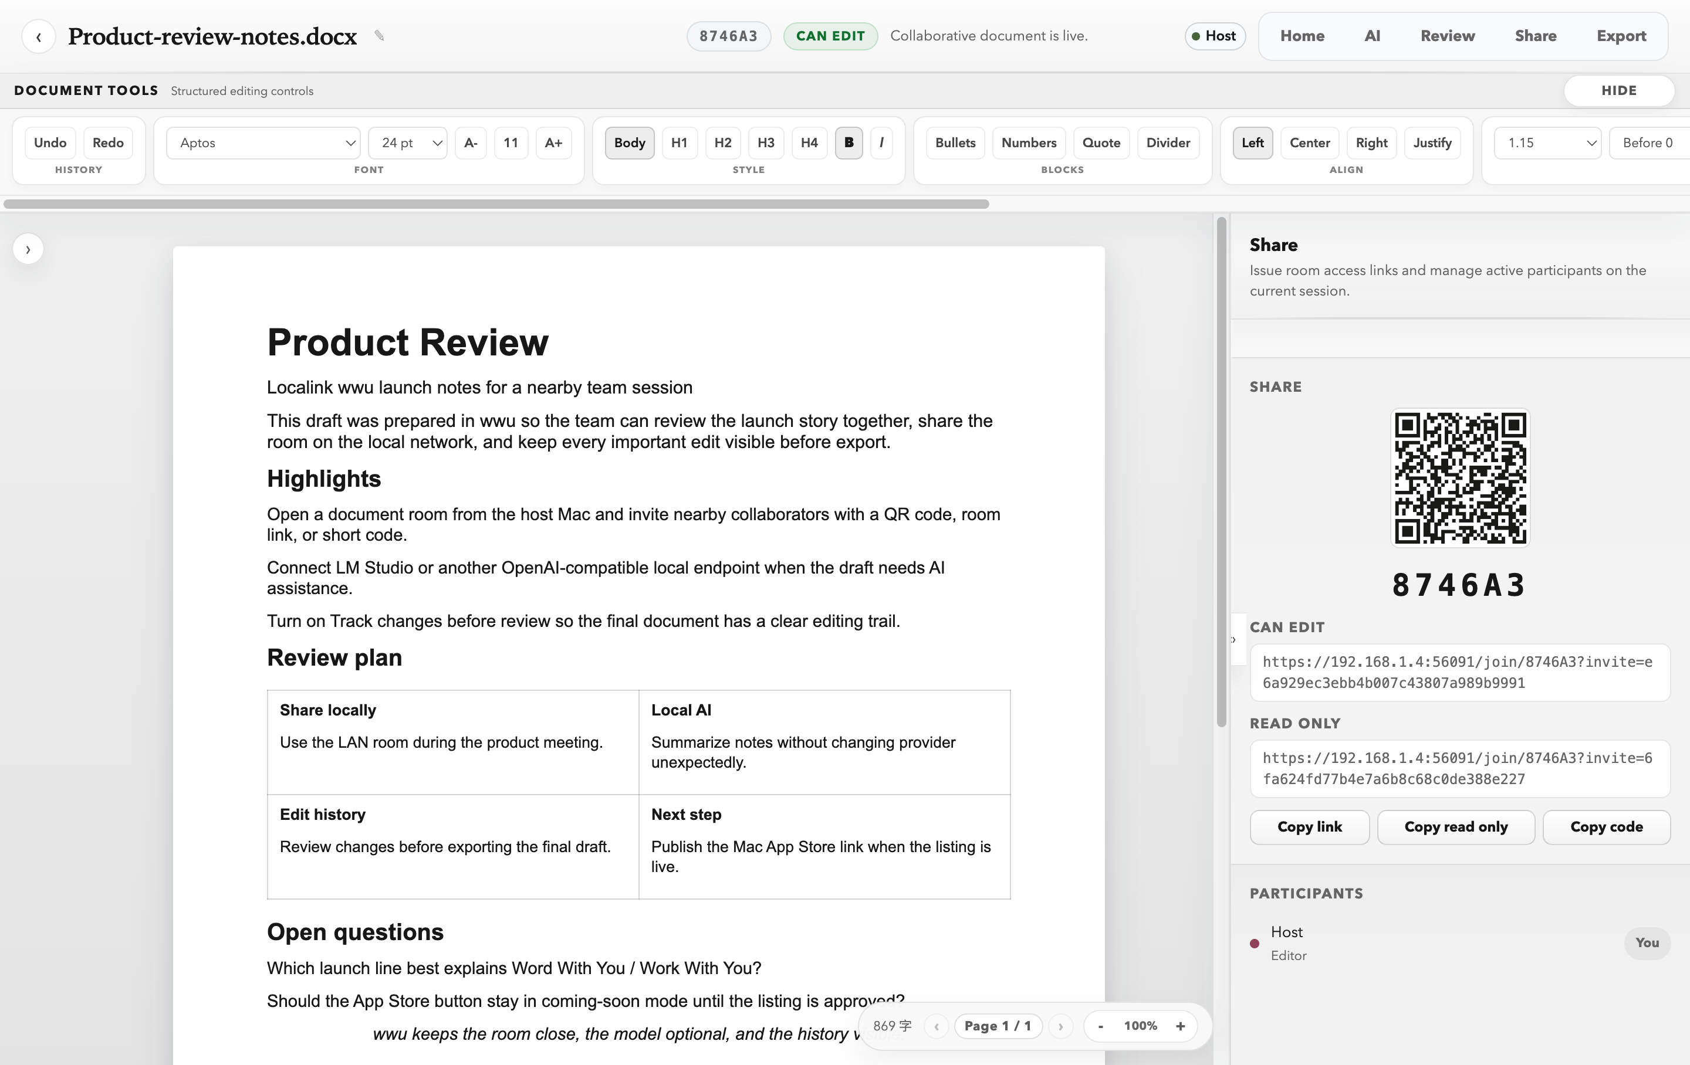Viewport: 1690px width, 1065px height.
Task: Insert a Bullets list block
Action: pyautogui.click(x=955, y=143)
